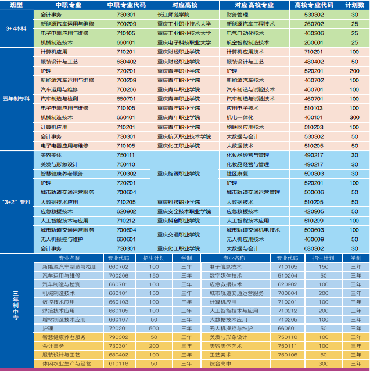Click the 财务管理 major cell

(x=237, y=13)
